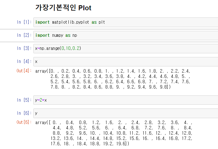The height and width of the screenshot is (149, 218).
Task: Click the In [5]: prompt label
Action: [24, 100]
